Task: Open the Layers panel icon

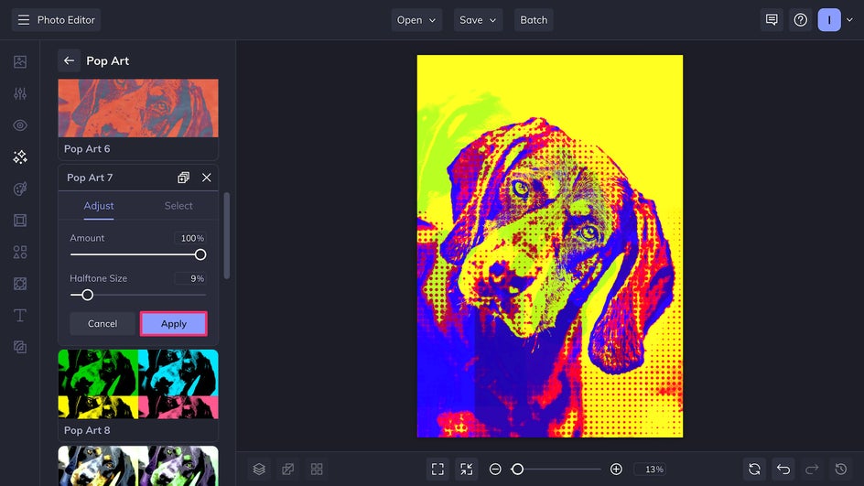Action: pyautogui.click(x=259, y=469)
